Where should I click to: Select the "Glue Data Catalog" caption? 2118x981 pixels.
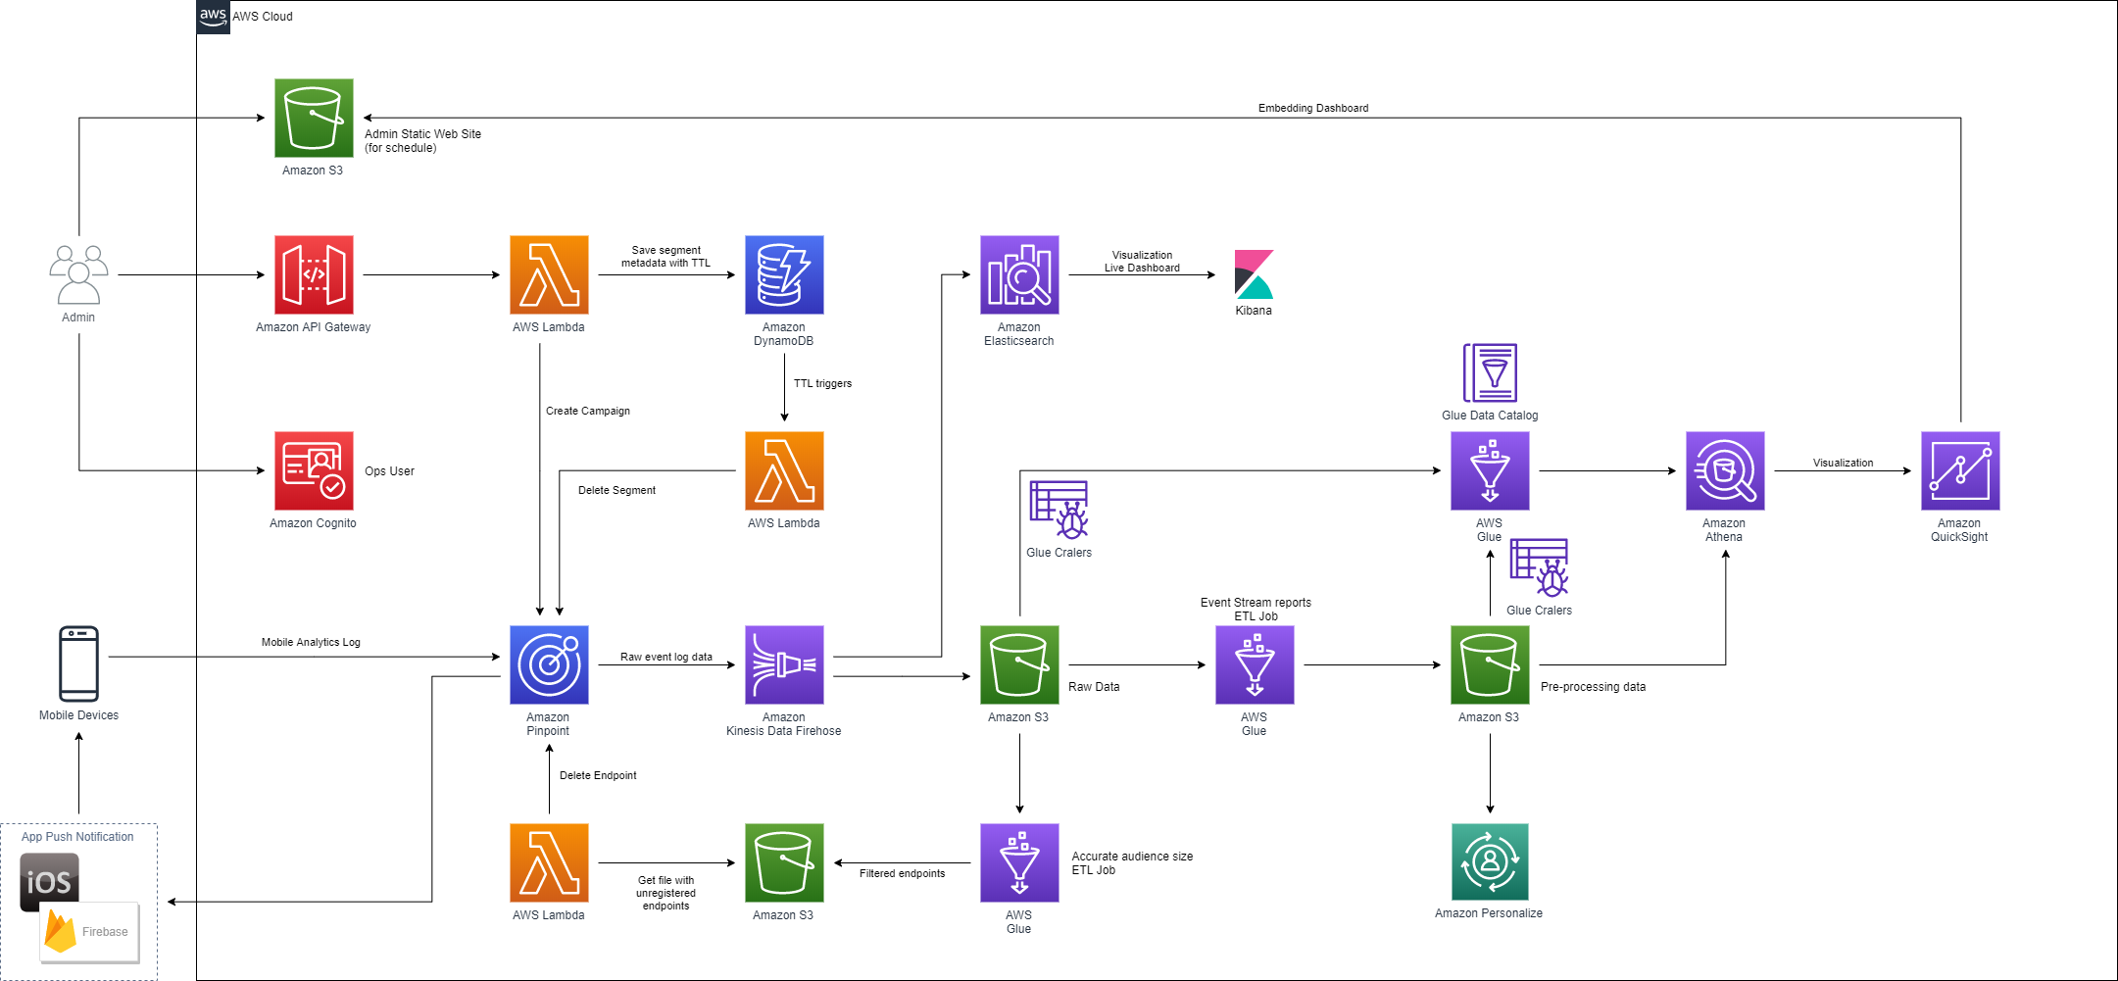coord(1490,416)
